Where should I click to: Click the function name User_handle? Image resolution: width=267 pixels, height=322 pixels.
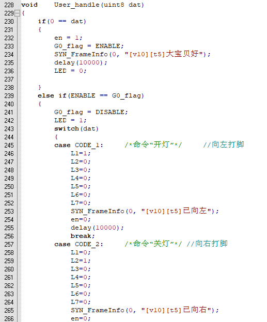[77, 5]
